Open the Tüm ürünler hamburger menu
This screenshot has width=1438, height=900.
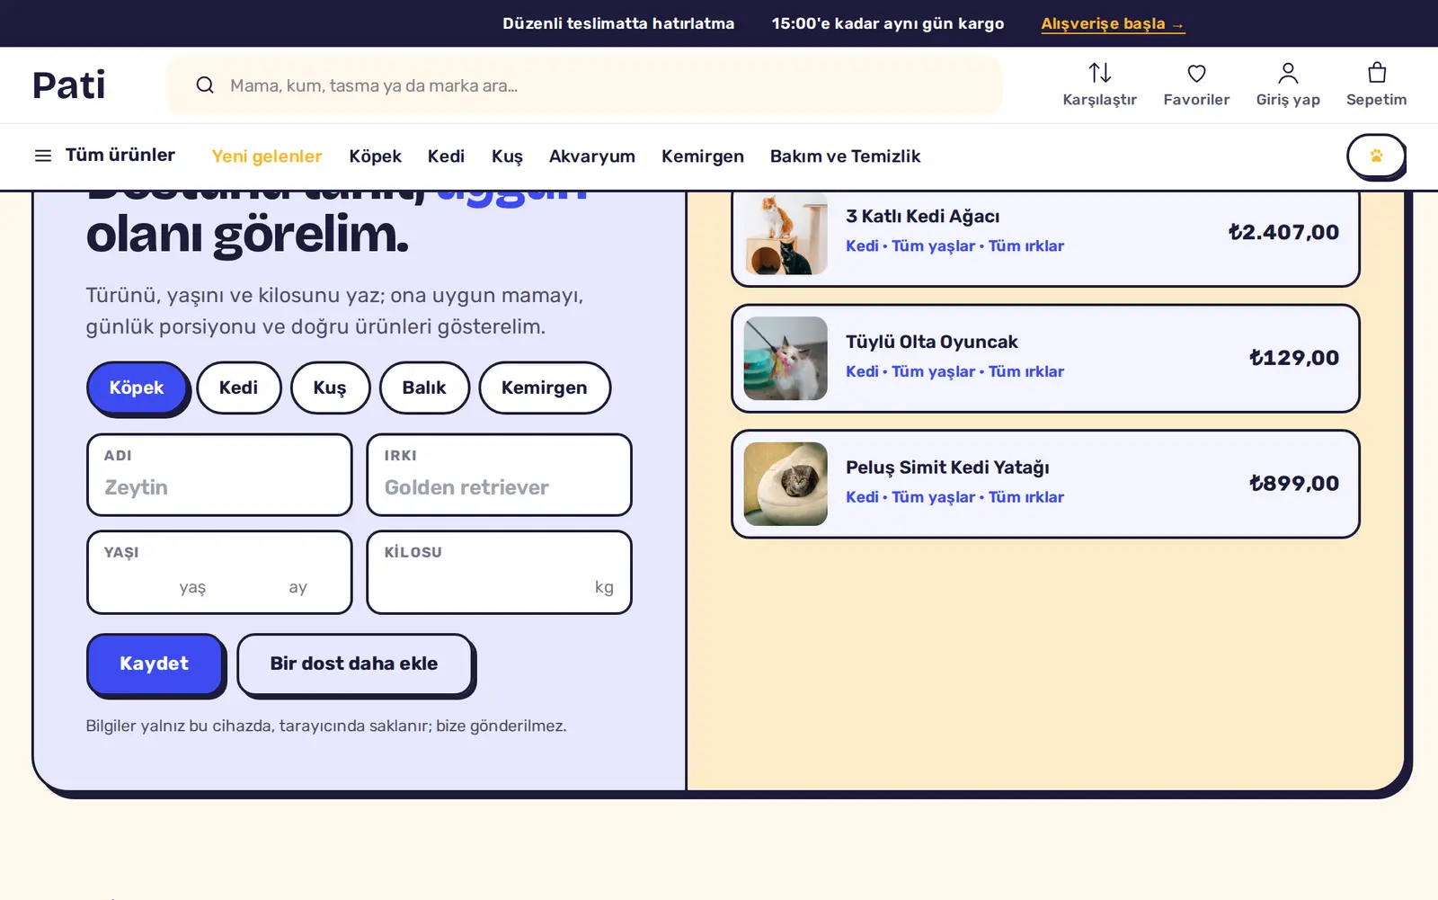[x=104, y=156]
